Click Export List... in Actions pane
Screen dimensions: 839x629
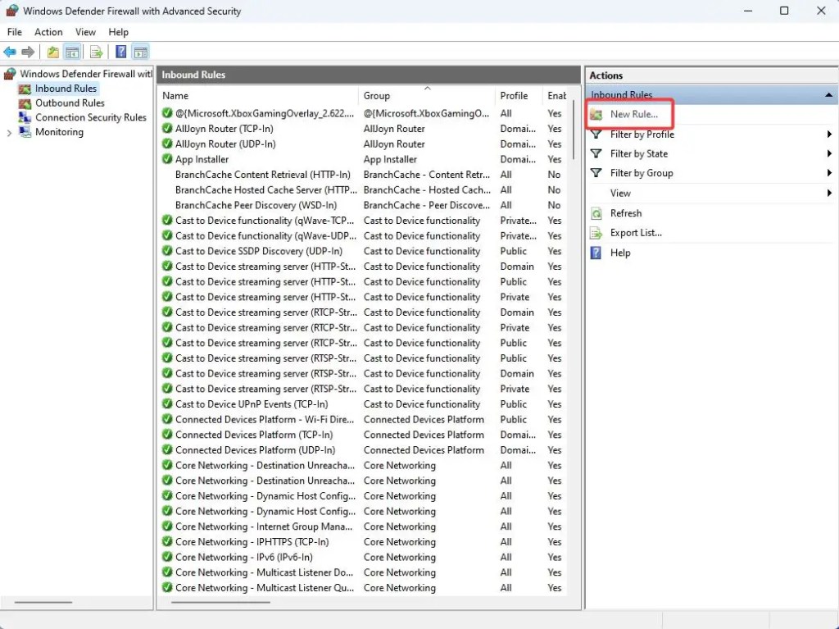[636, 233]
